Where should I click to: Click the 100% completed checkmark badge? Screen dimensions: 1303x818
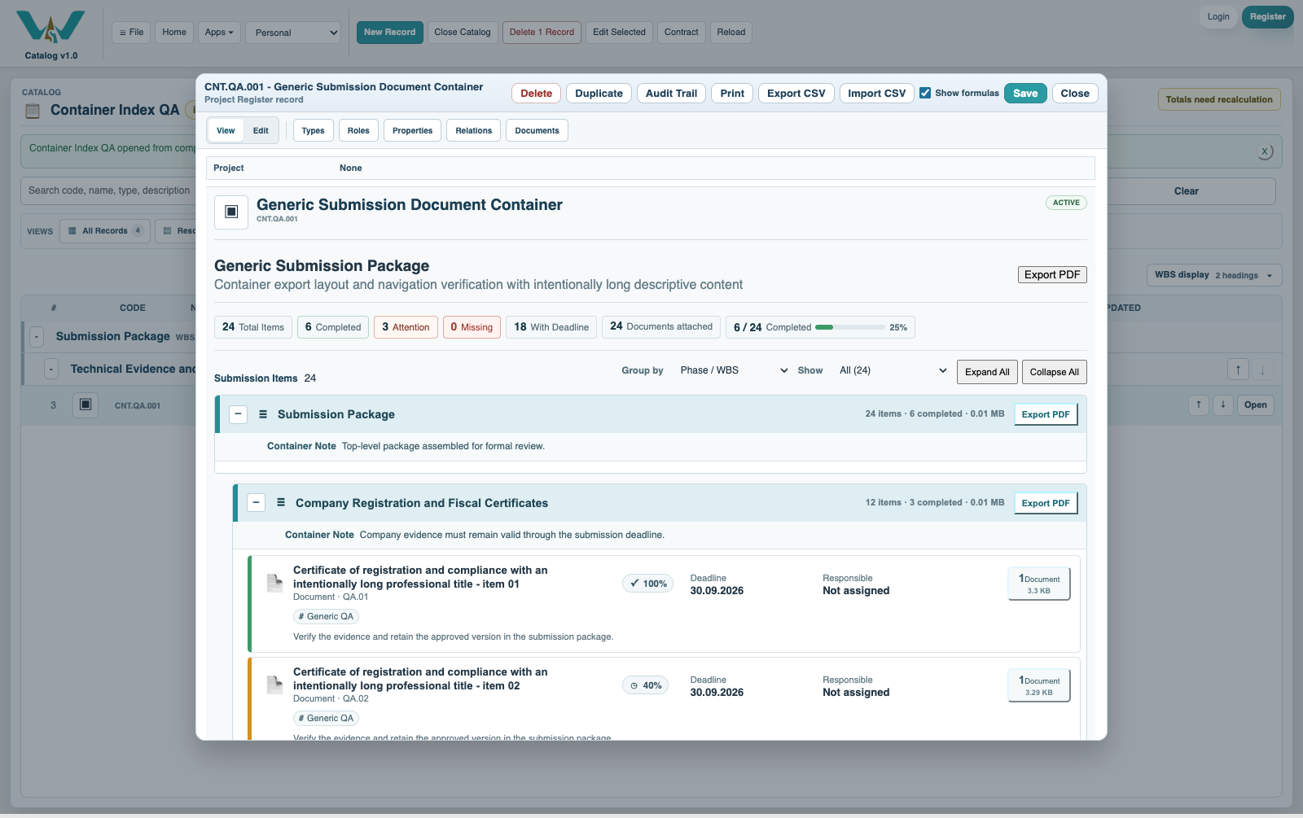tap(648, 584)
